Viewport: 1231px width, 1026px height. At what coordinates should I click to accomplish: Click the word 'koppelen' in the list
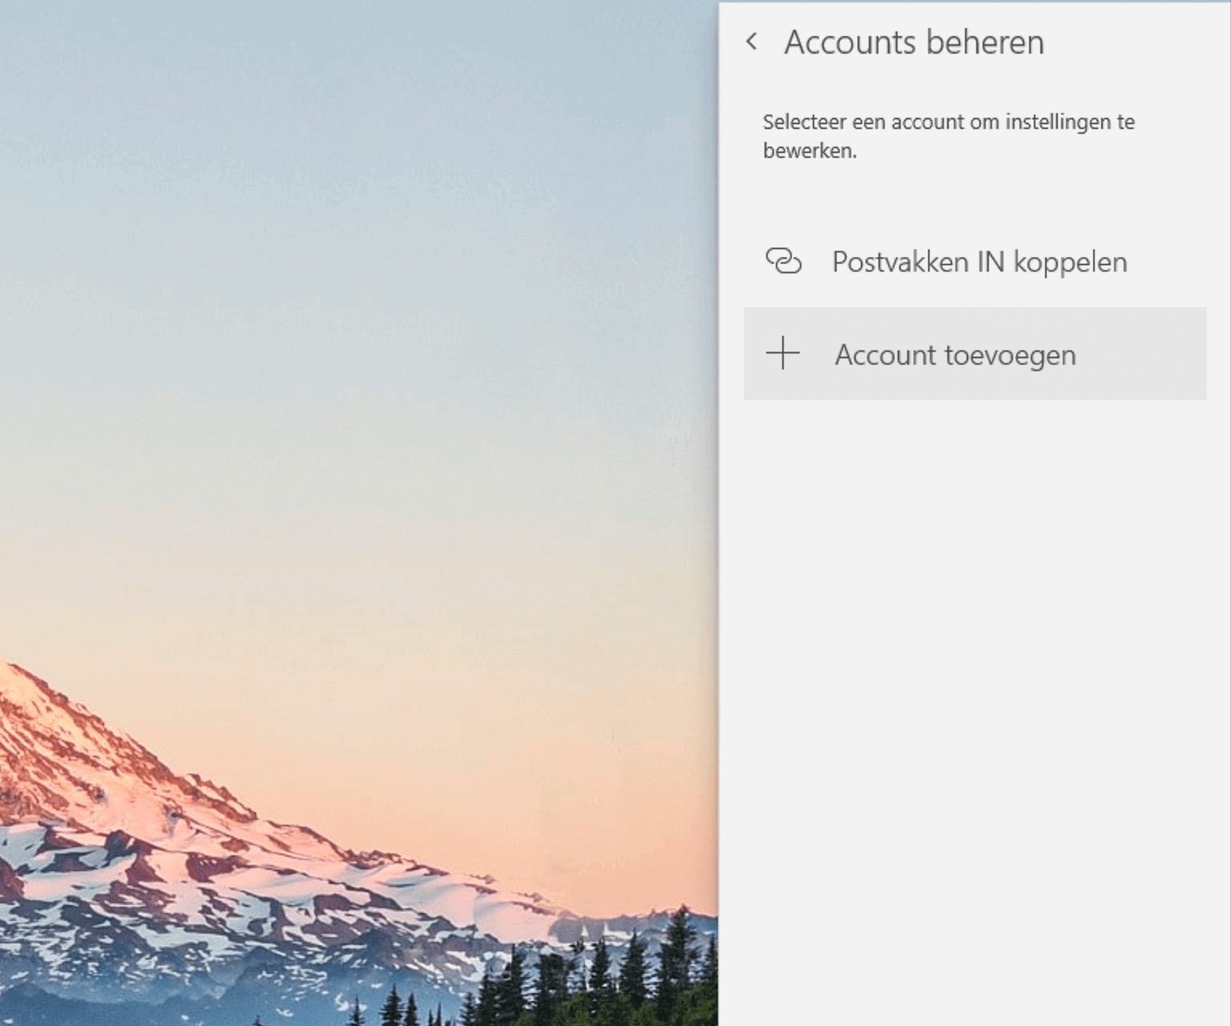pyautogui.click(x=1070, y=262)
